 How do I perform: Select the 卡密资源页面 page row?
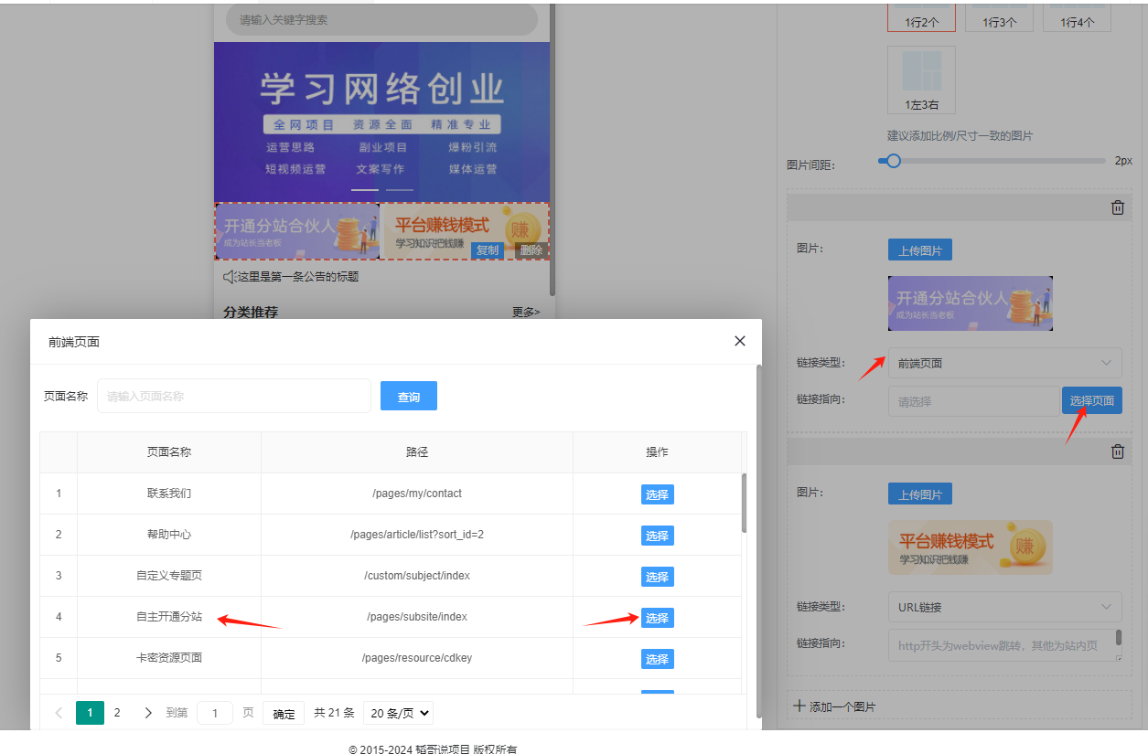(657, 659)
